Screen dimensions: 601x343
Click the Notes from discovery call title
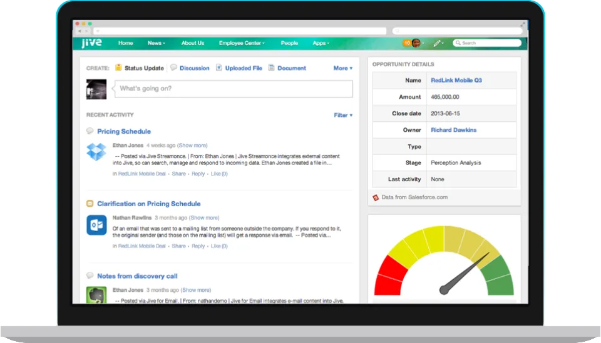tap(137, 276)
